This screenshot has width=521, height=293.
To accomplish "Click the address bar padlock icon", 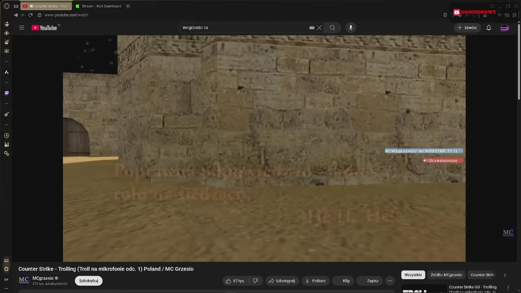I will coord(39,15).
